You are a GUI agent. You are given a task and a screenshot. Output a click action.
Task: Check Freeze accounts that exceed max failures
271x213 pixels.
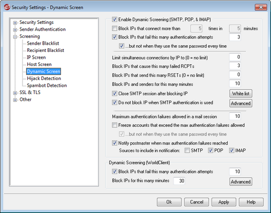(115, 125)
